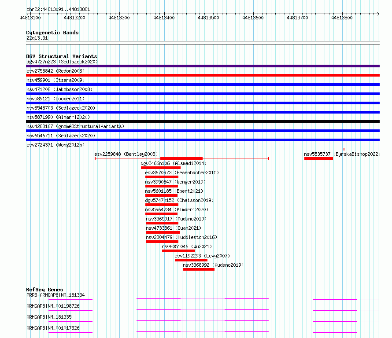Select ruler position 44813200
Viewport: 392px width, 338px height.
click(74, 18)
